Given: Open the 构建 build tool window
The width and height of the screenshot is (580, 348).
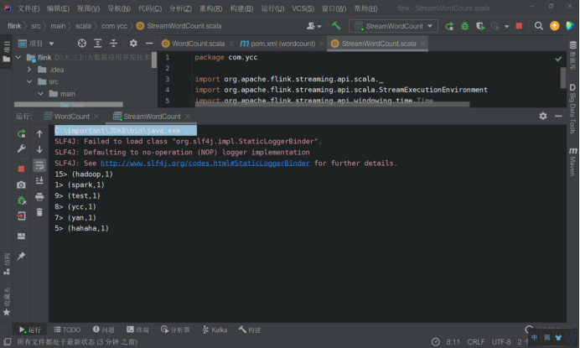Looking at the screenshot, I should tap(250, 330).
